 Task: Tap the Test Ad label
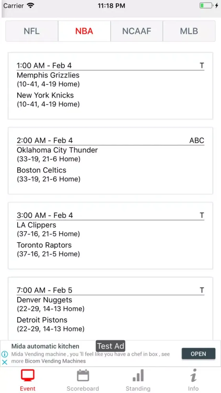point(110,346)
